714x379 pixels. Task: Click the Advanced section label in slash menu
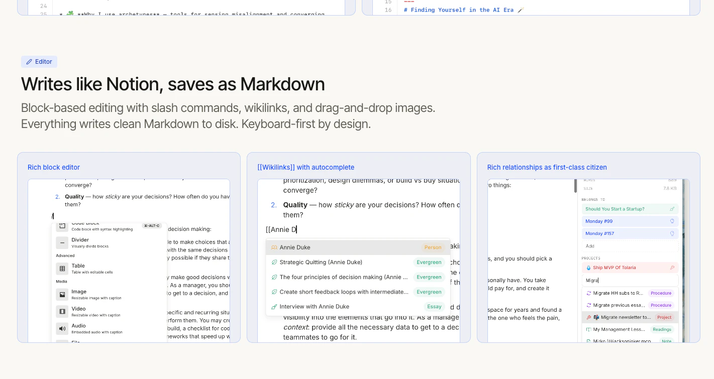pos(65,256)
